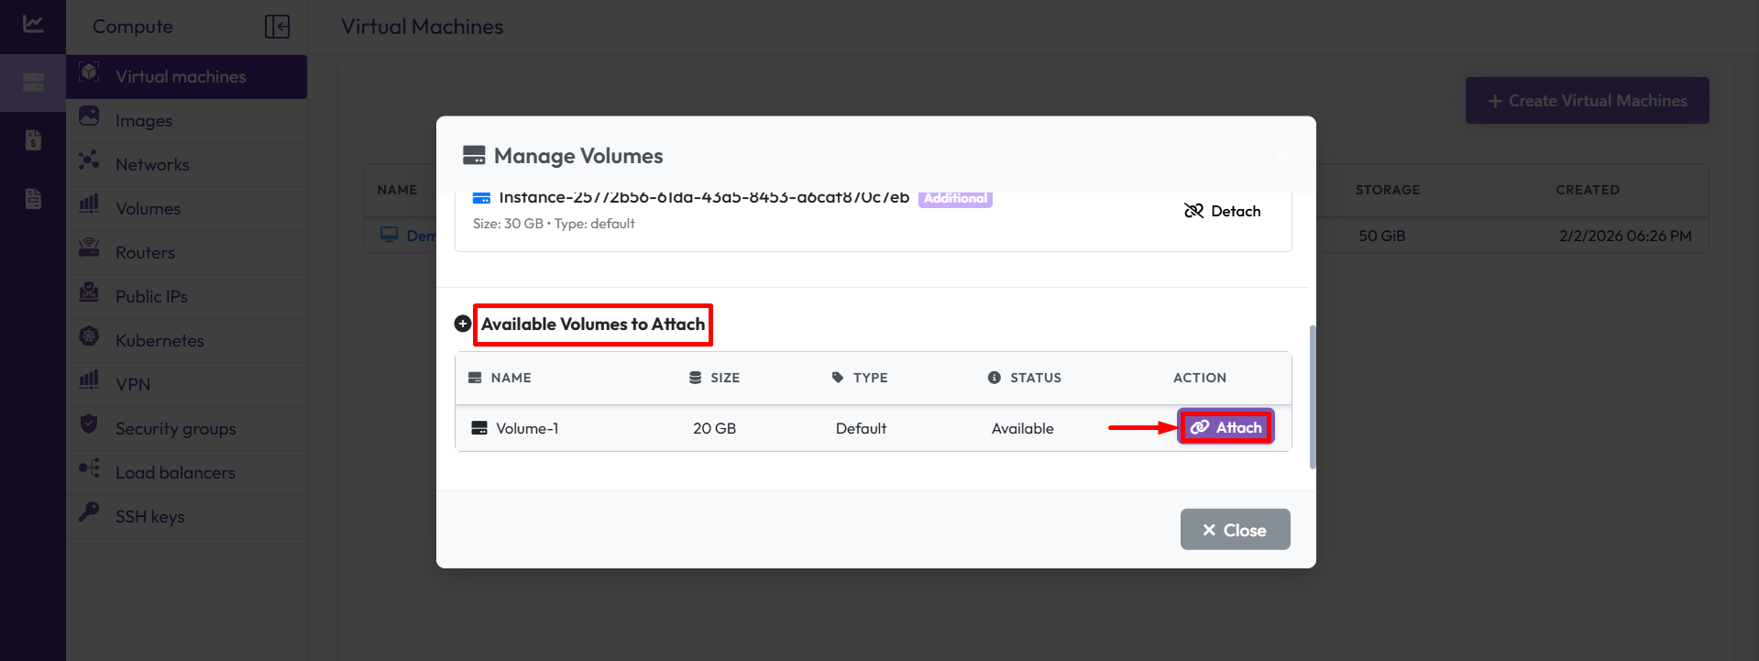The height and width of the screenshot is (661, 1759).
Task: Navigate to Volumes in sidebar
Action: 148,209
